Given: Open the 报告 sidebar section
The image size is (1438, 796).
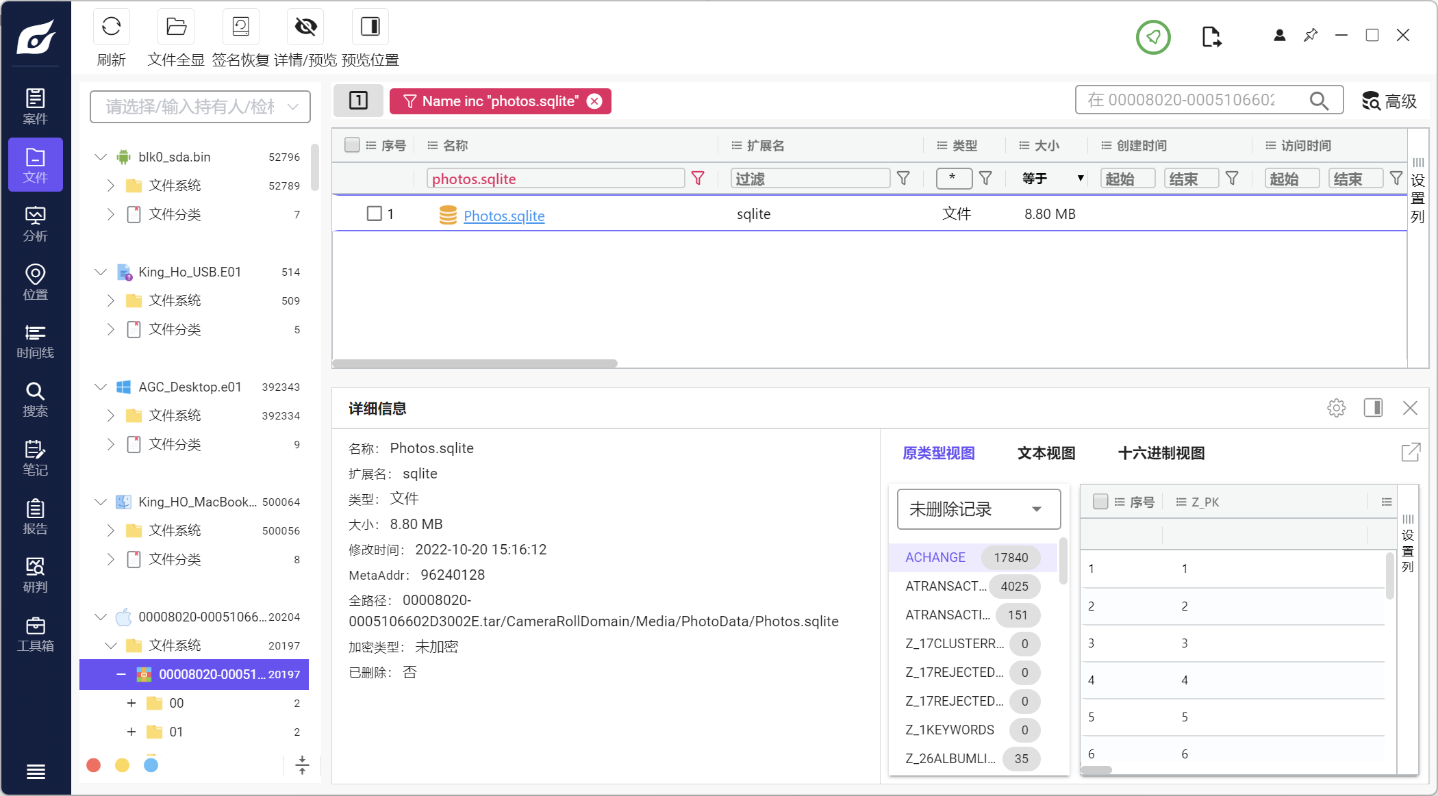Looking at the screenshot, I should coord(36,517).
